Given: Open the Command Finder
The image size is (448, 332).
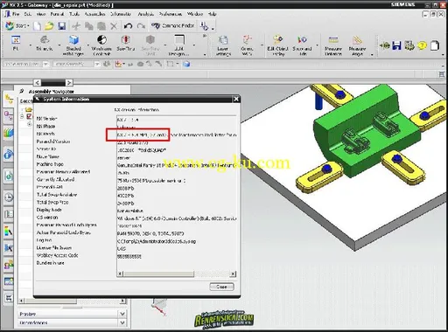Looking at the screenshot, I should click(x=172, y=26).
